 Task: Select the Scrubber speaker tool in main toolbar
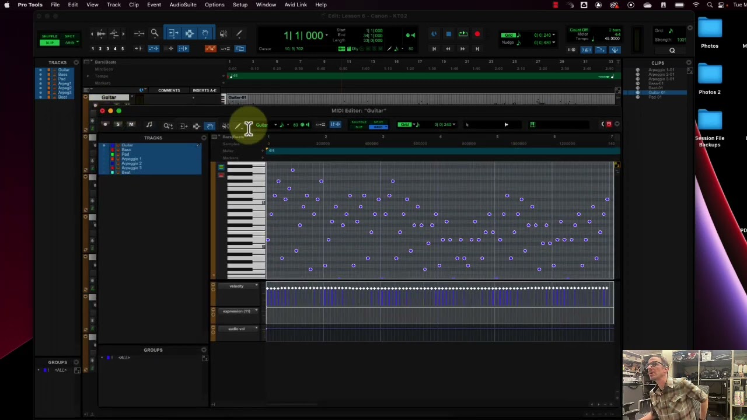pyautogui.click(x=224, y=33)
